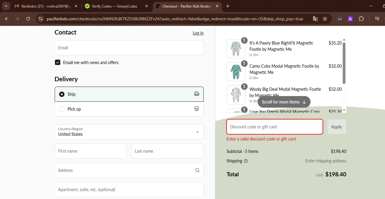
Task: Click the Apply discount button
Action: click(336, 127)
